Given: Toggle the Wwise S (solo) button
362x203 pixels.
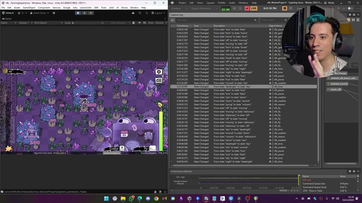Looking at the screenshot, I should click(x=240, y=8).
